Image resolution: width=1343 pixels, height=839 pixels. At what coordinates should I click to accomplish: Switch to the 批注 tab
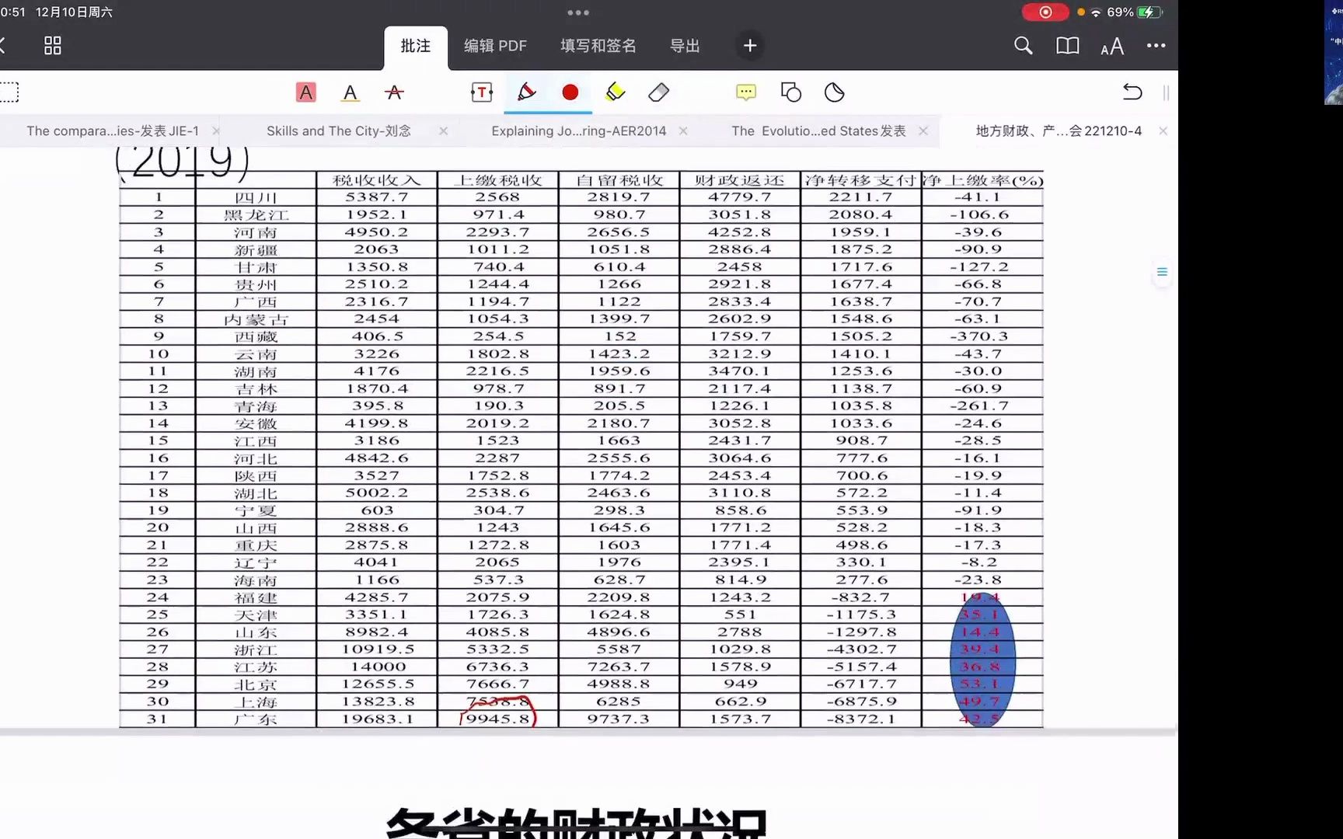pos(416,47)
